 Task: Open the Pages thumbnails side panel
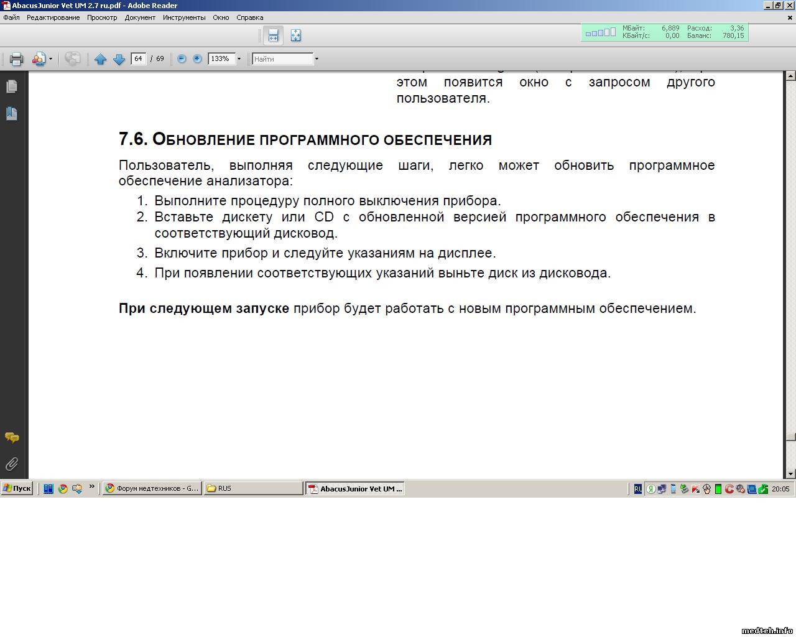tap(11, 86)
